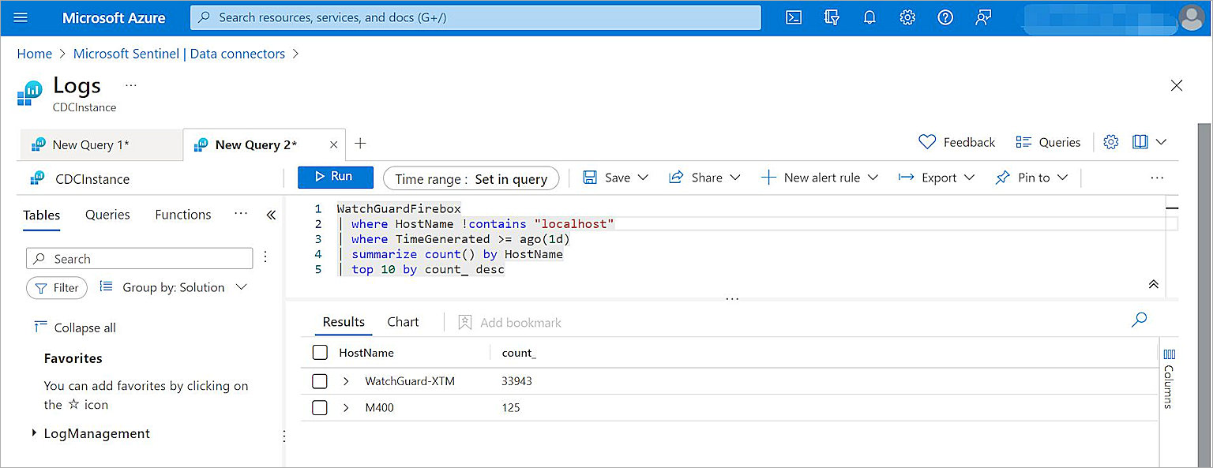Expand the LogManagement tree section
The width and height of the screenshot is (1213, 468).
pos(34,433)
